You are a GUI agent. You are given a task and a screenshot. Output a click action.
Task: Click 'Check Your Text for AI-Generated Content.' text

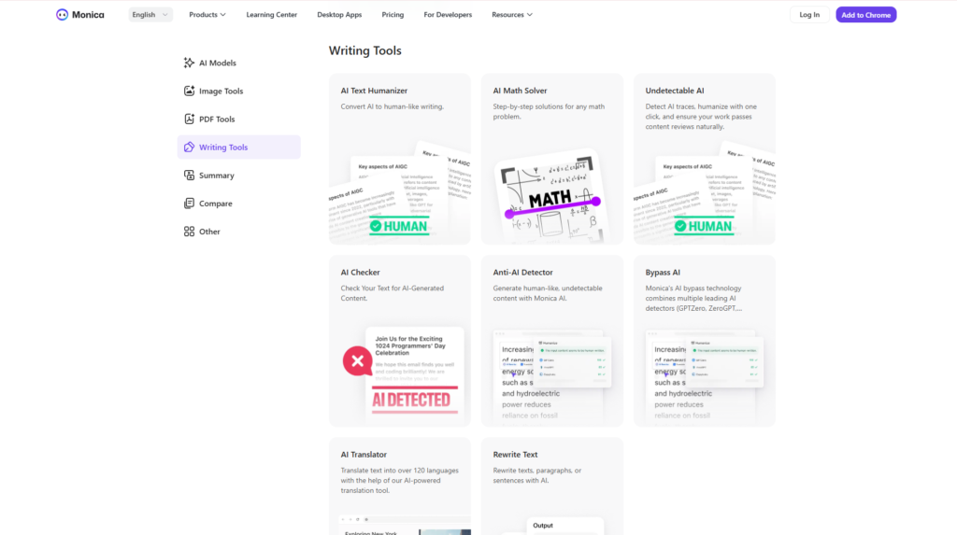392,293
